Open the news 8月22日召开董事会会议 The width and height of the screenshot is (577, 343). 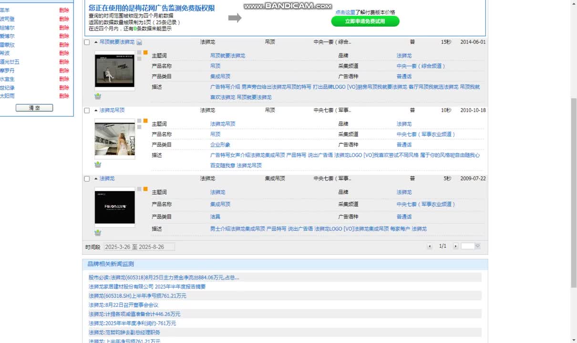[x=124, y=305]
